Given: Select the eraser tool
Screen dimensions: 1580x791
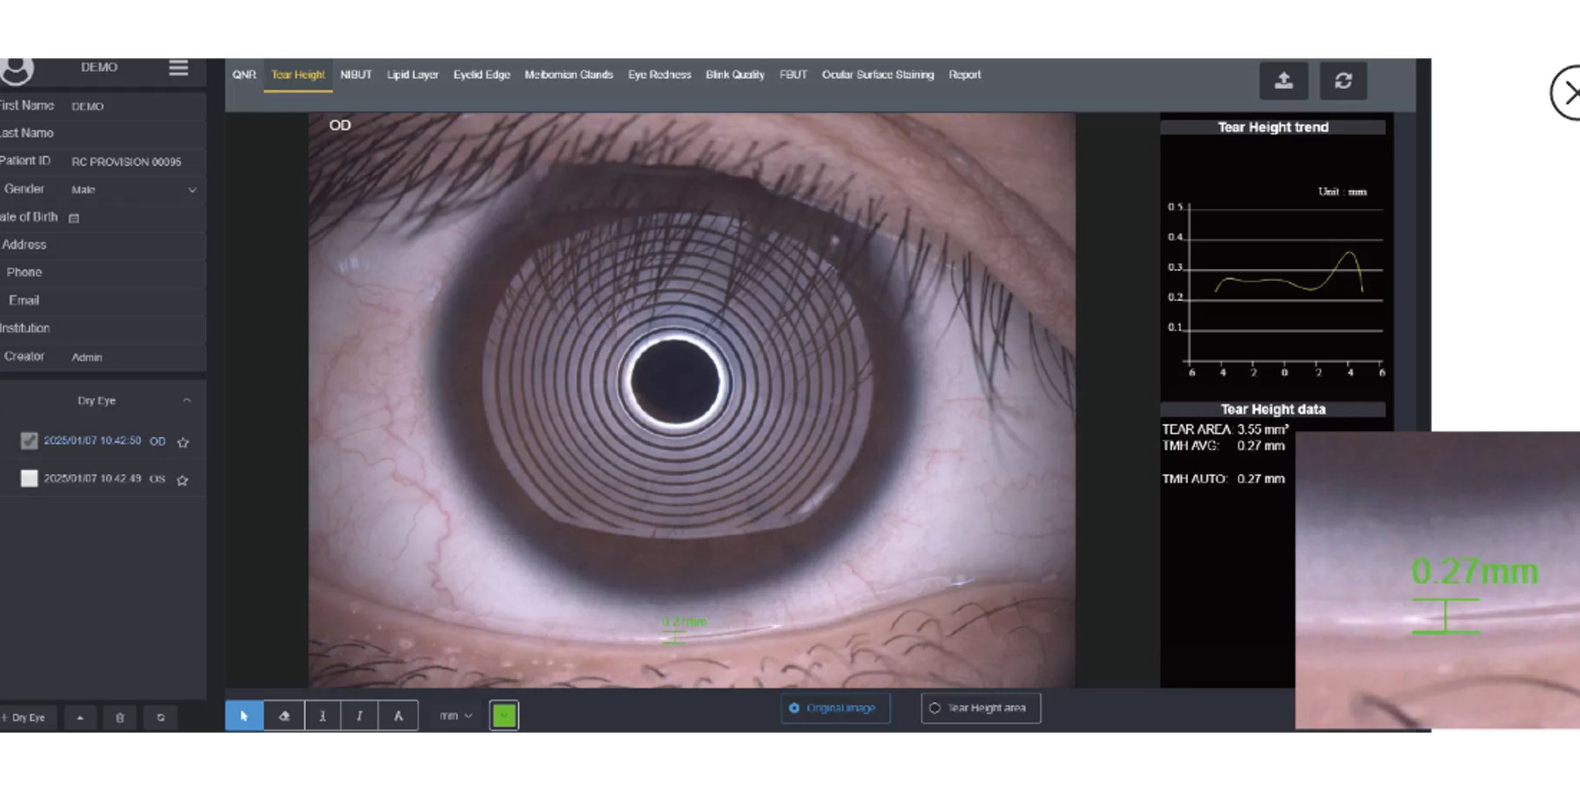Looking at the screenshot, I should (x=284, y=715).
